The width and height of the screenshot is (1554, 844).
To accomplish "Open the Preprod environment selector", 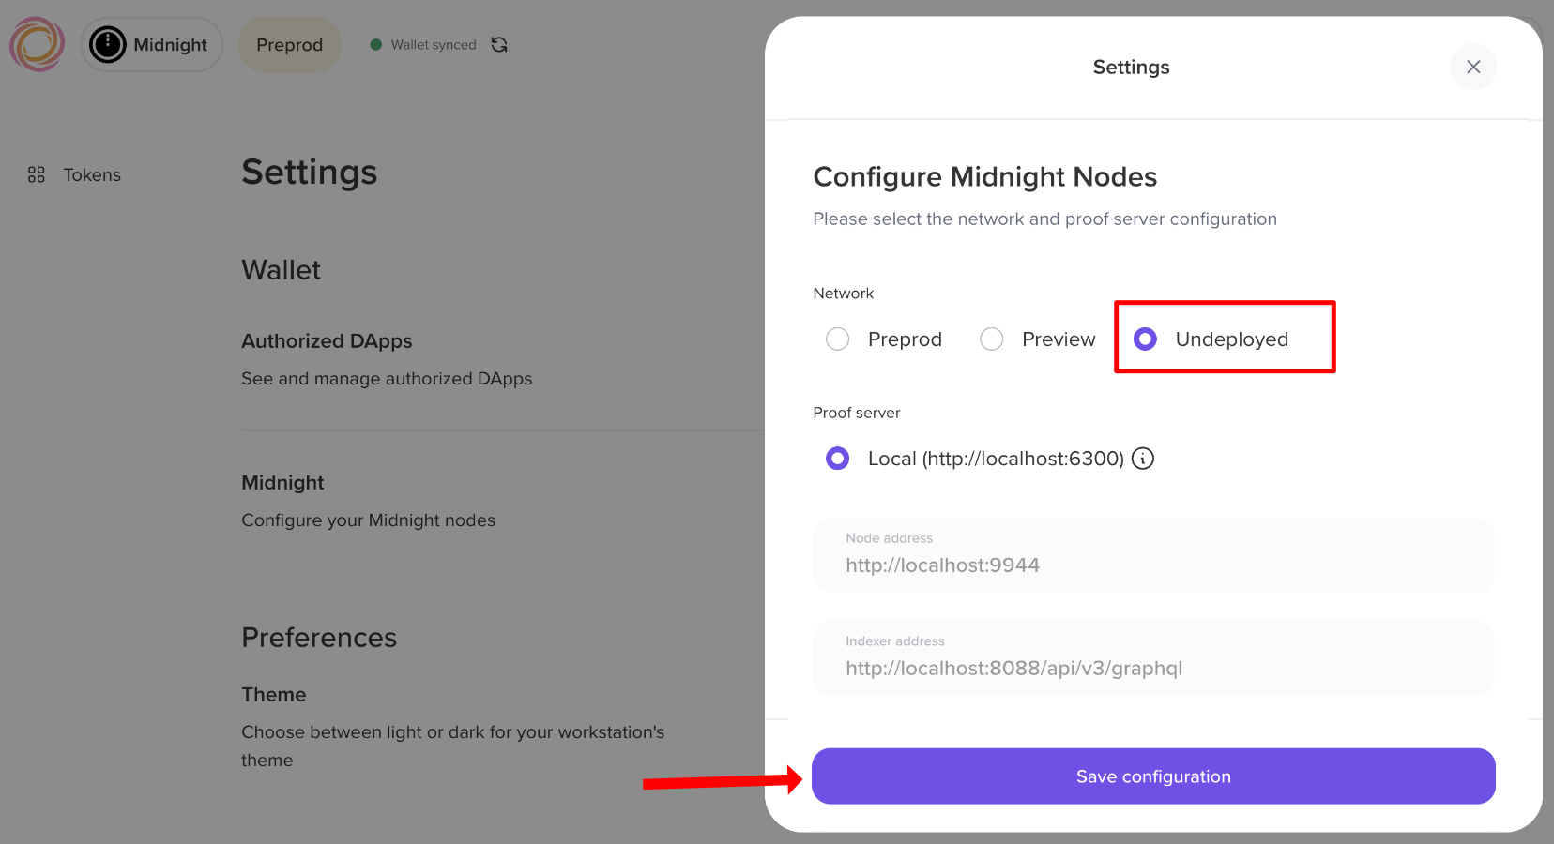I will point(289,44).
